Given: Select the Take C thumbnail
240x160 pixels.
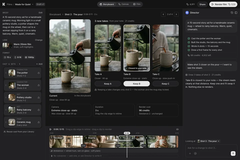Looking at the screenshot, I should click(165, 48).
